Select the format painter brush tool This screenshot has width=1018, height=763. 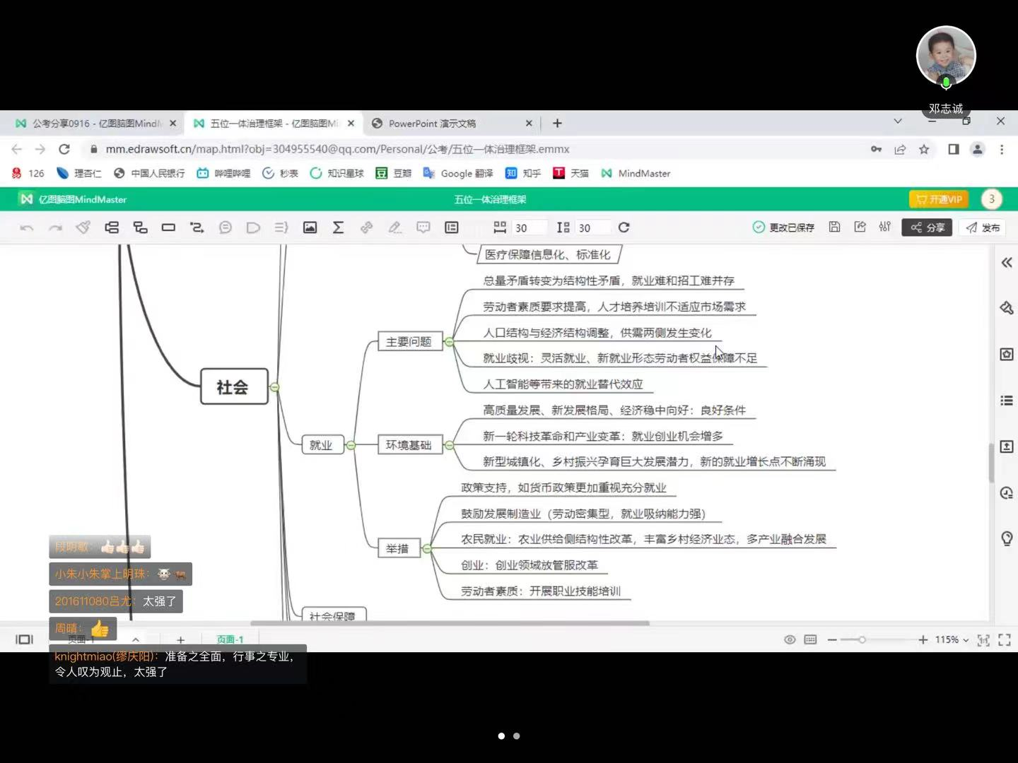click(83, 227)
